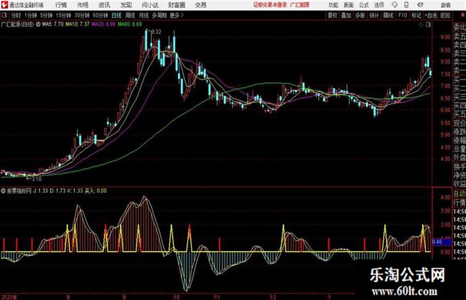
Task: Select the 月线 monthly period
Action: [x=144, y=15]
